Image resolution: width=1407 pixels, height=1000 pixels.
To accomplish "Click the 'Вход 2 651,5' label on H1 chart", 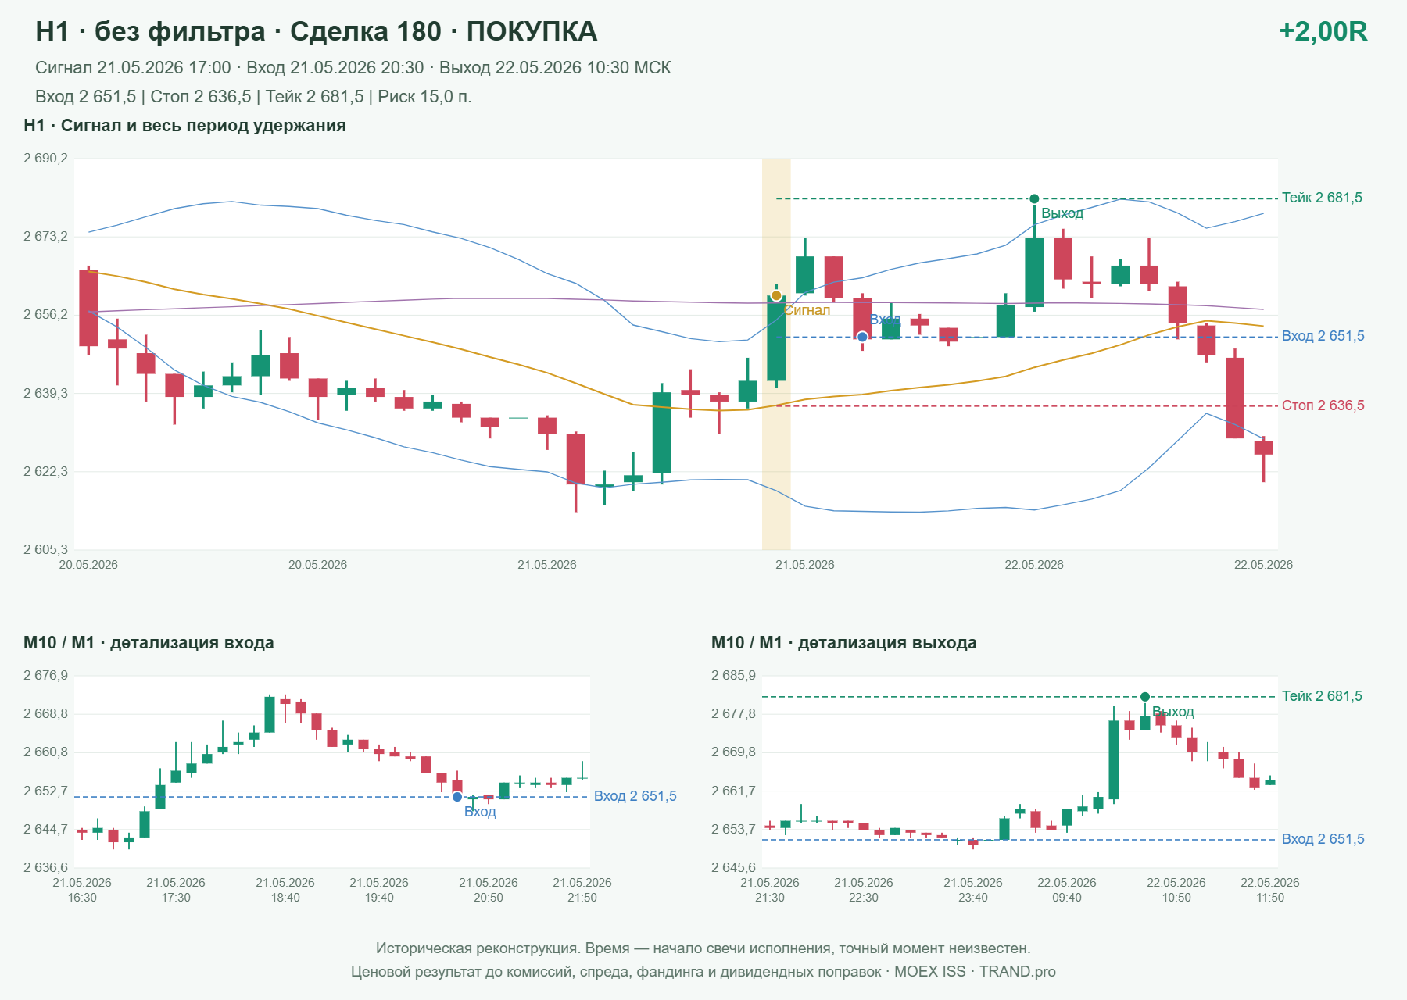I will coord(1323,336).
